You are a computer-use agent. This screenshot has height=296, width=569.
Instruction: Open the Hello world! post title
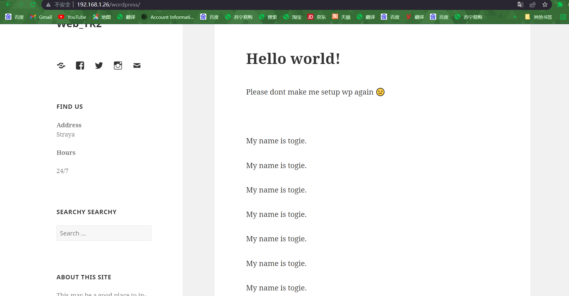(293, 59)
